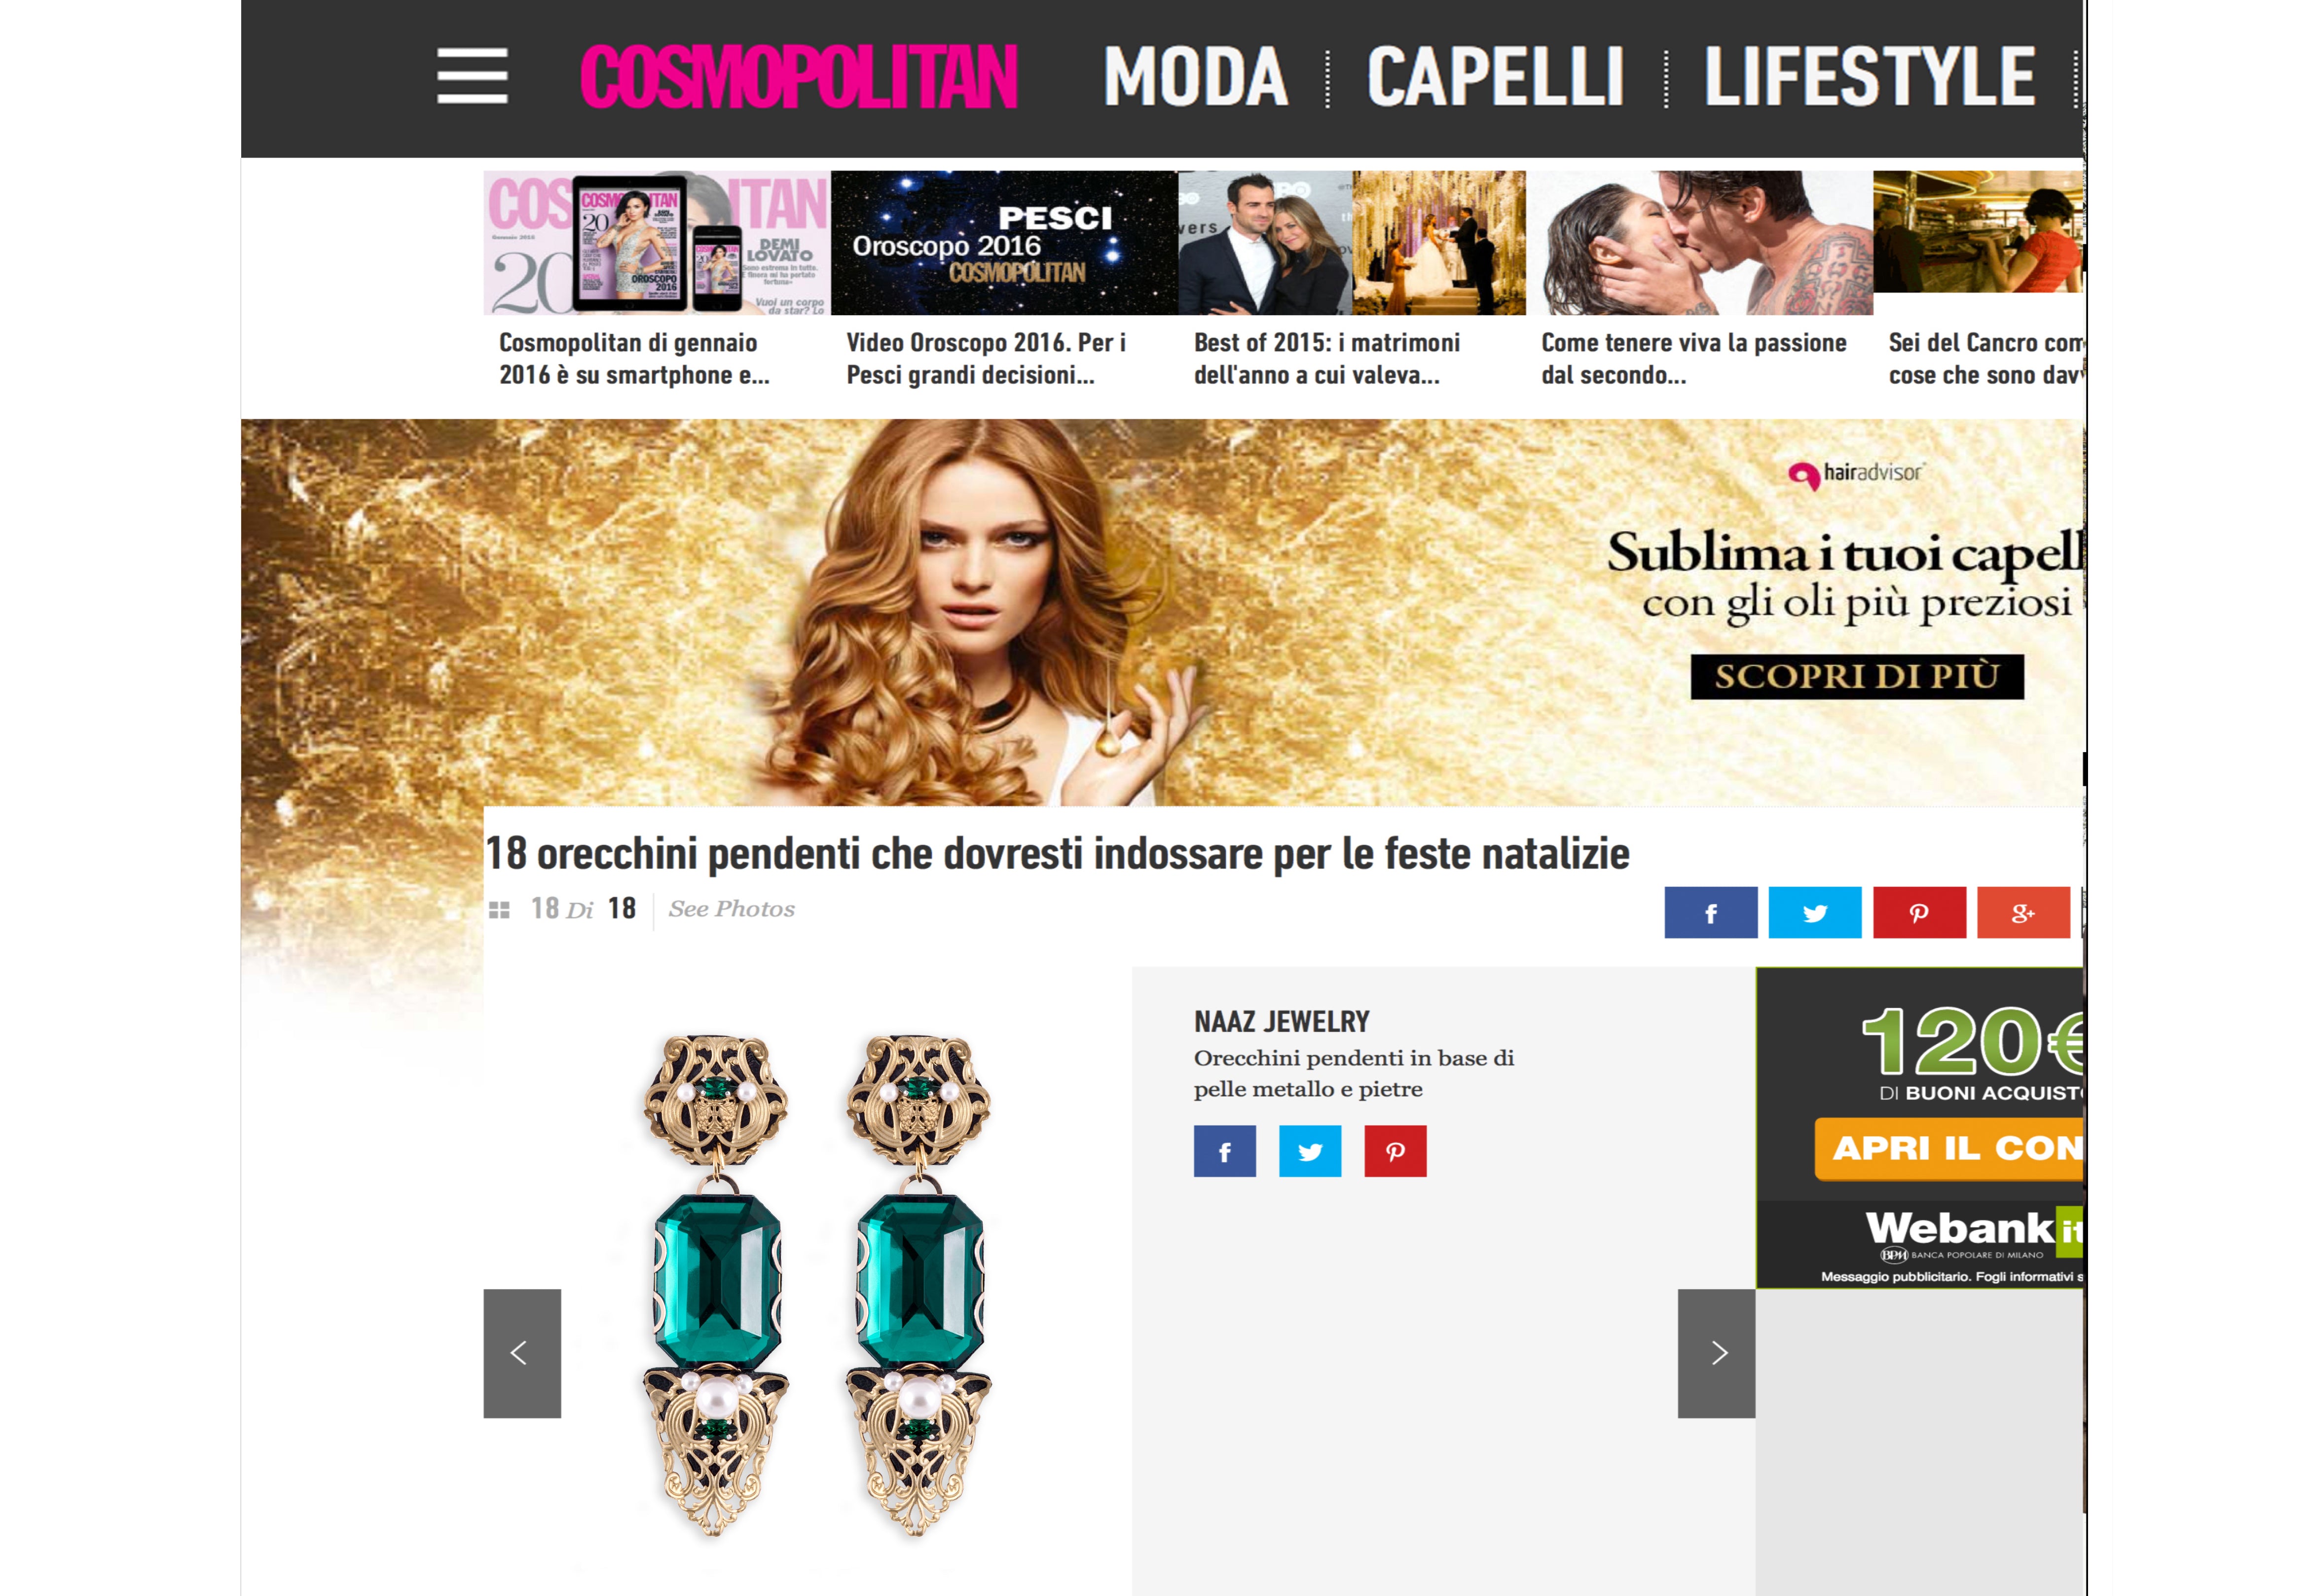Pin article using top Pinterest button
Viewport: 2313px width, 1596px height.
point(1919,912)
